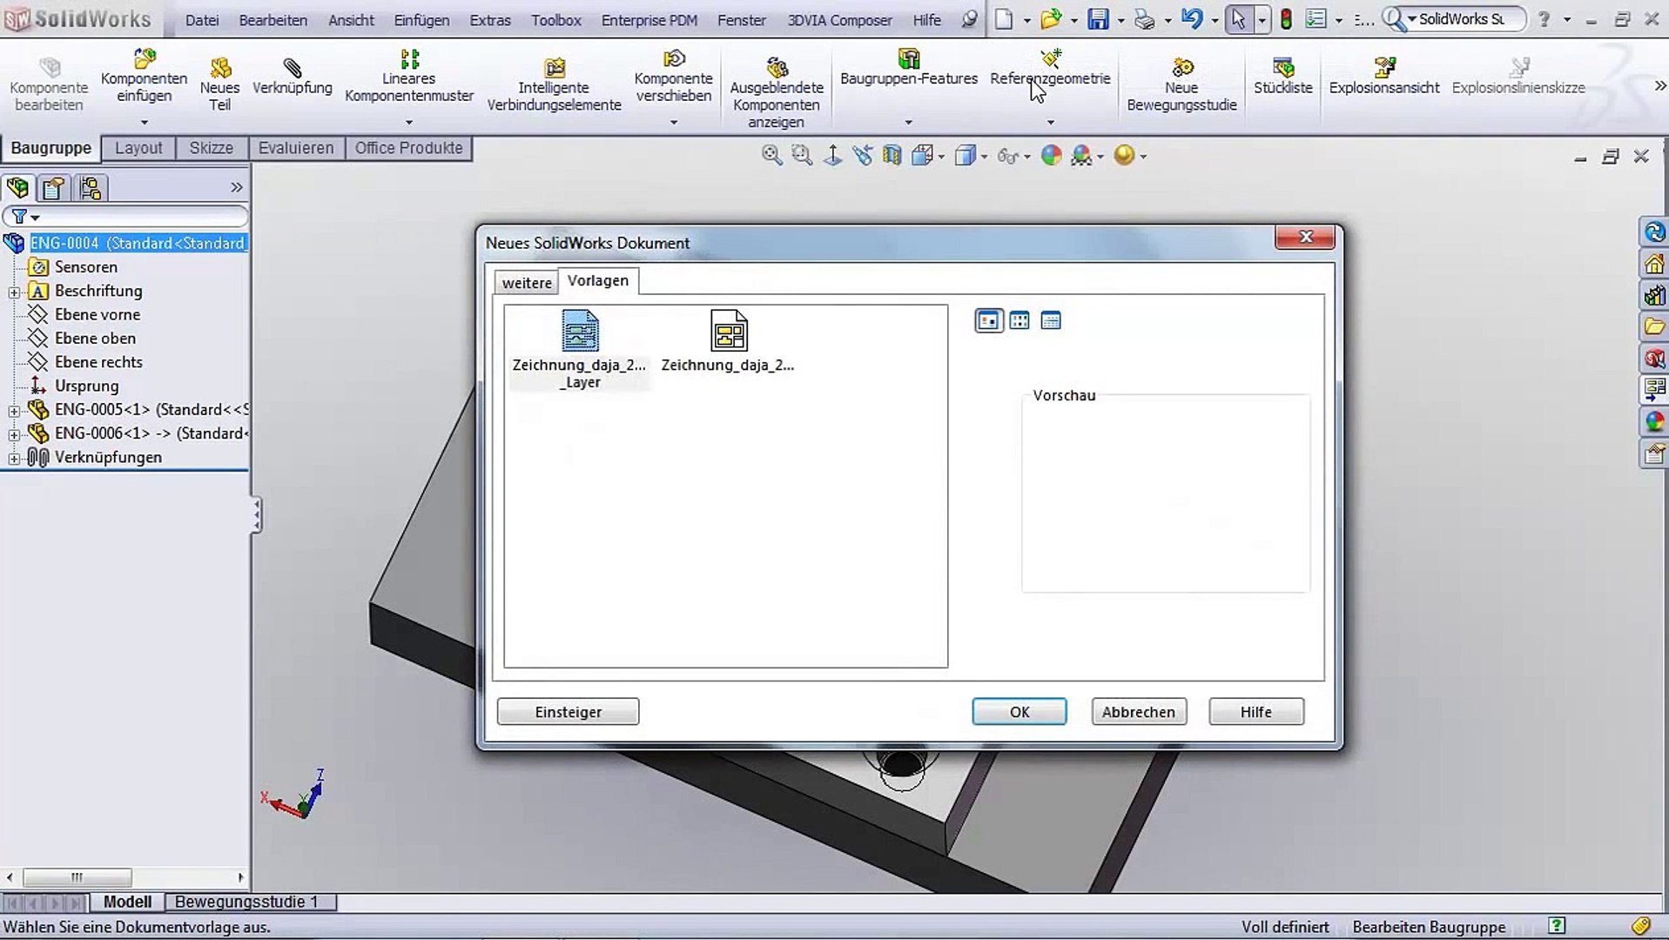The height and width of the screenshot is (940, 1669).
Task: Expand the Beschriftung tree node
Action: [x=14, y=292]
